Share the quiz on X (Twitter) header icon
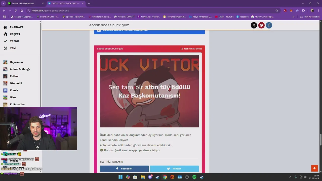This screenshot has height=181, width=322. click(254, 25)
